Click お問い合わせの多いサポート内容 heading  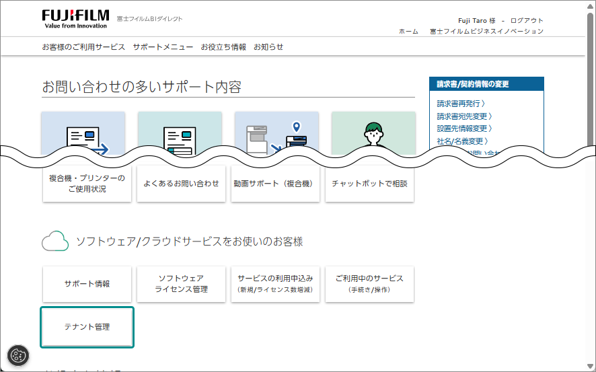pos(142,87)
